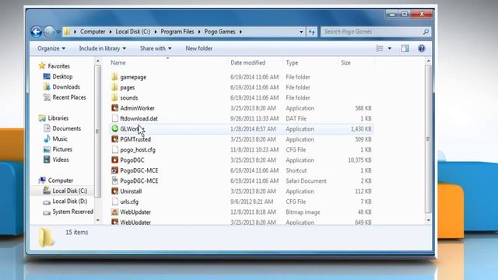Screen dimensions: 498x280
Task: Select the PGMTrusted application icon
Action: coord(114,139)
